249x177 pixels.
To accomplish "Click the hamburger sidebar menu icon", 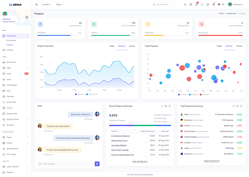I will click(x=37, y=5).
